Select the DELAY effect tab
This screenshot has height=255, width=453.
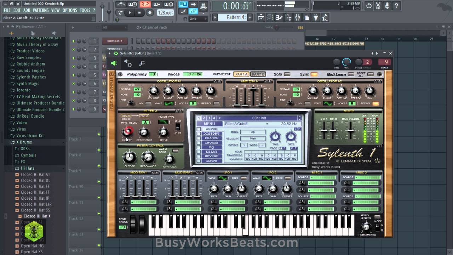tap(212, 152)
